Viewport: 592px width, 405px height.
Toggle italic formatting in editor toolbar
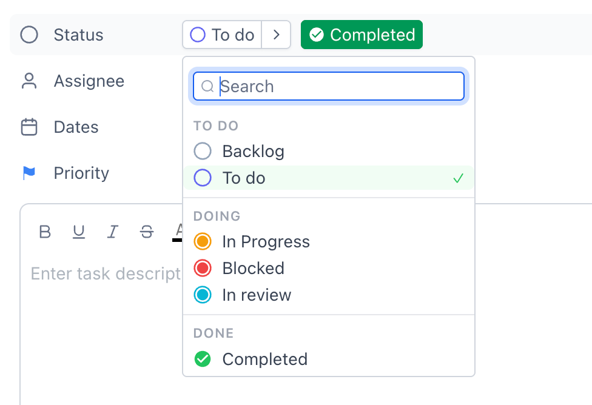112,232
